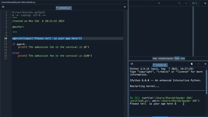
Task: Click the print line with 'is $0'
Action: [54, 47]
